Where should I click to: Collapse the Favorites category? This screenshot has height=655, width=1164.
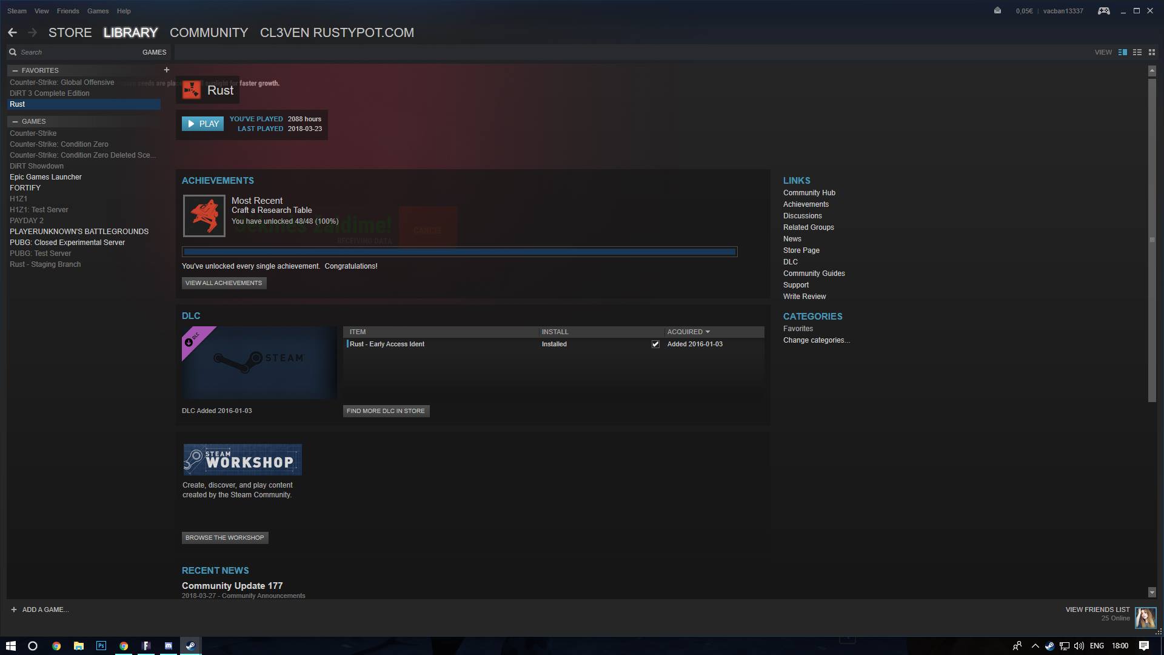15,70
